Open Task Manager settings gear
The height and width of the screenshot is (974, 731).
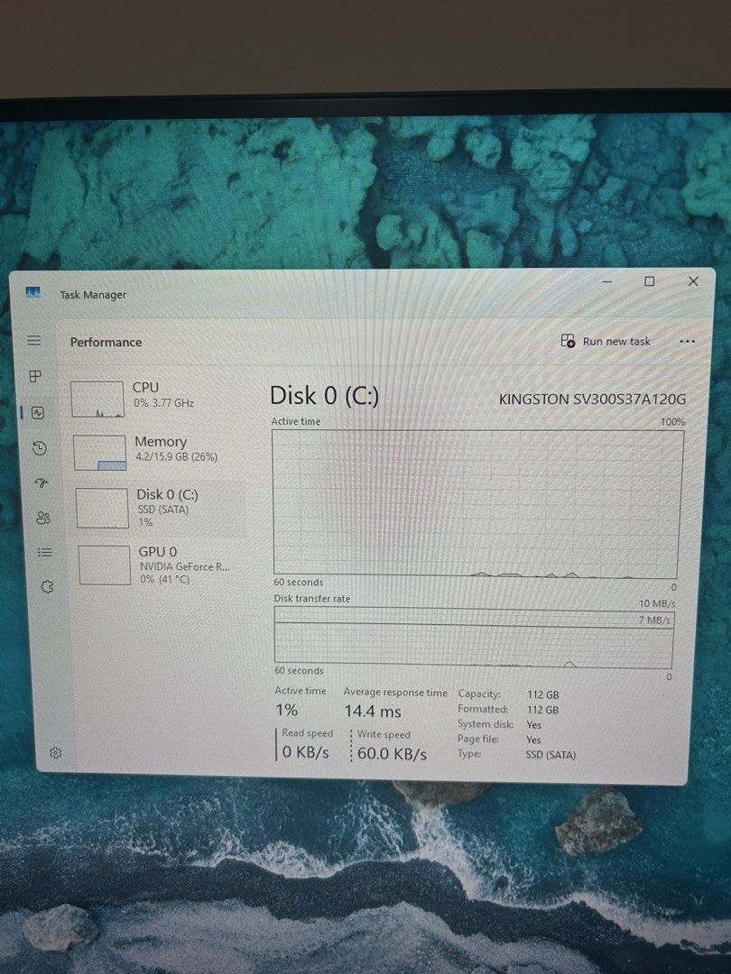coord(55,753)
